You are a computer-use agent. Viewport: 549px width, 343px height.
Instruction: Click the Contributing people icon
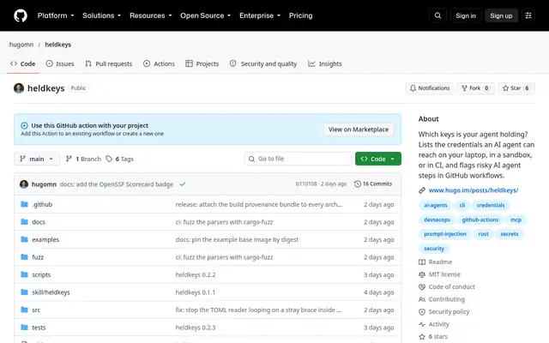click(x=422, y=299)
